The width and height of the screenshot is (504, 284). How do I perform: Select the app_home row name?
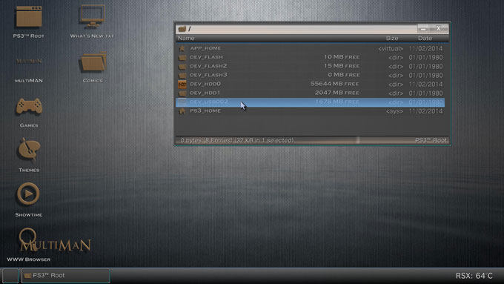tap(205, 48)
